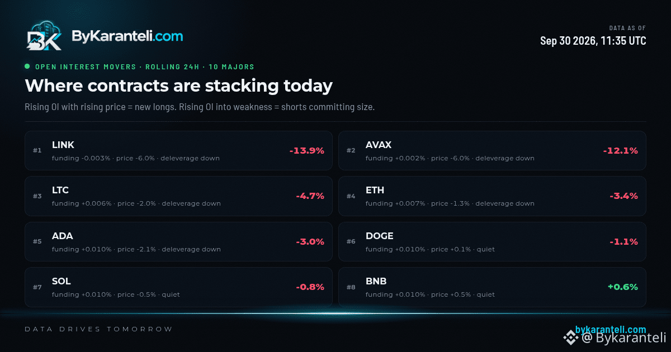This screenshot has width=671, height=352.
Task: Click the -13.9% value for LINK
Action: tap(306, 151)
